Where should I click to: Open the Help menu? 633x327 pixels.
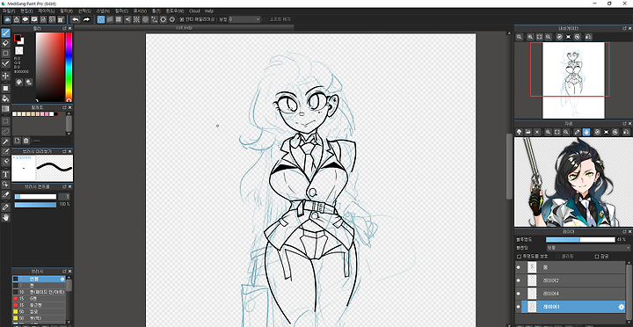tap(209, 11)
